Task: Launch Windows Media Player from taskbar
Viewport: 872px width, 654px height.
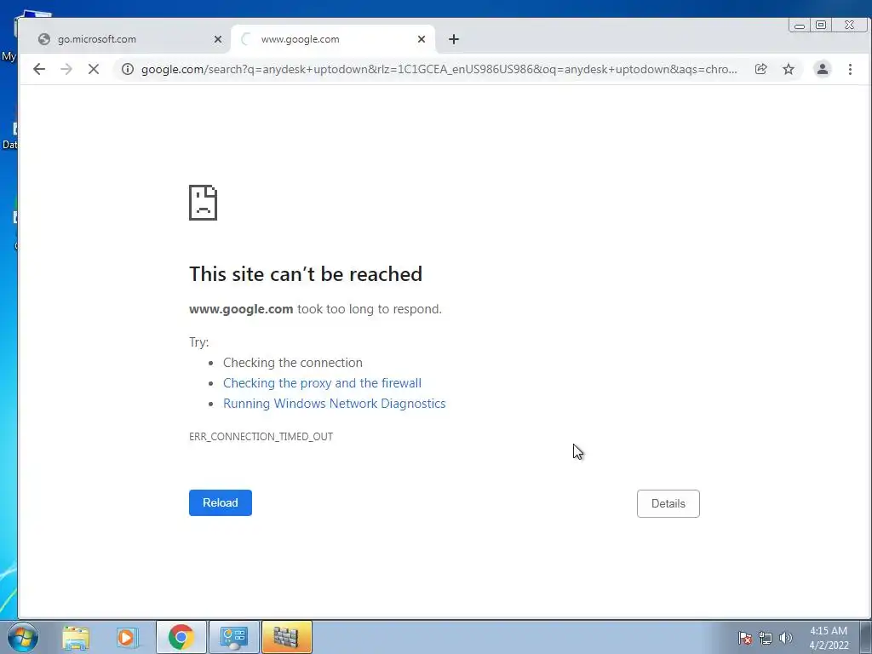Action: (127, 637)
